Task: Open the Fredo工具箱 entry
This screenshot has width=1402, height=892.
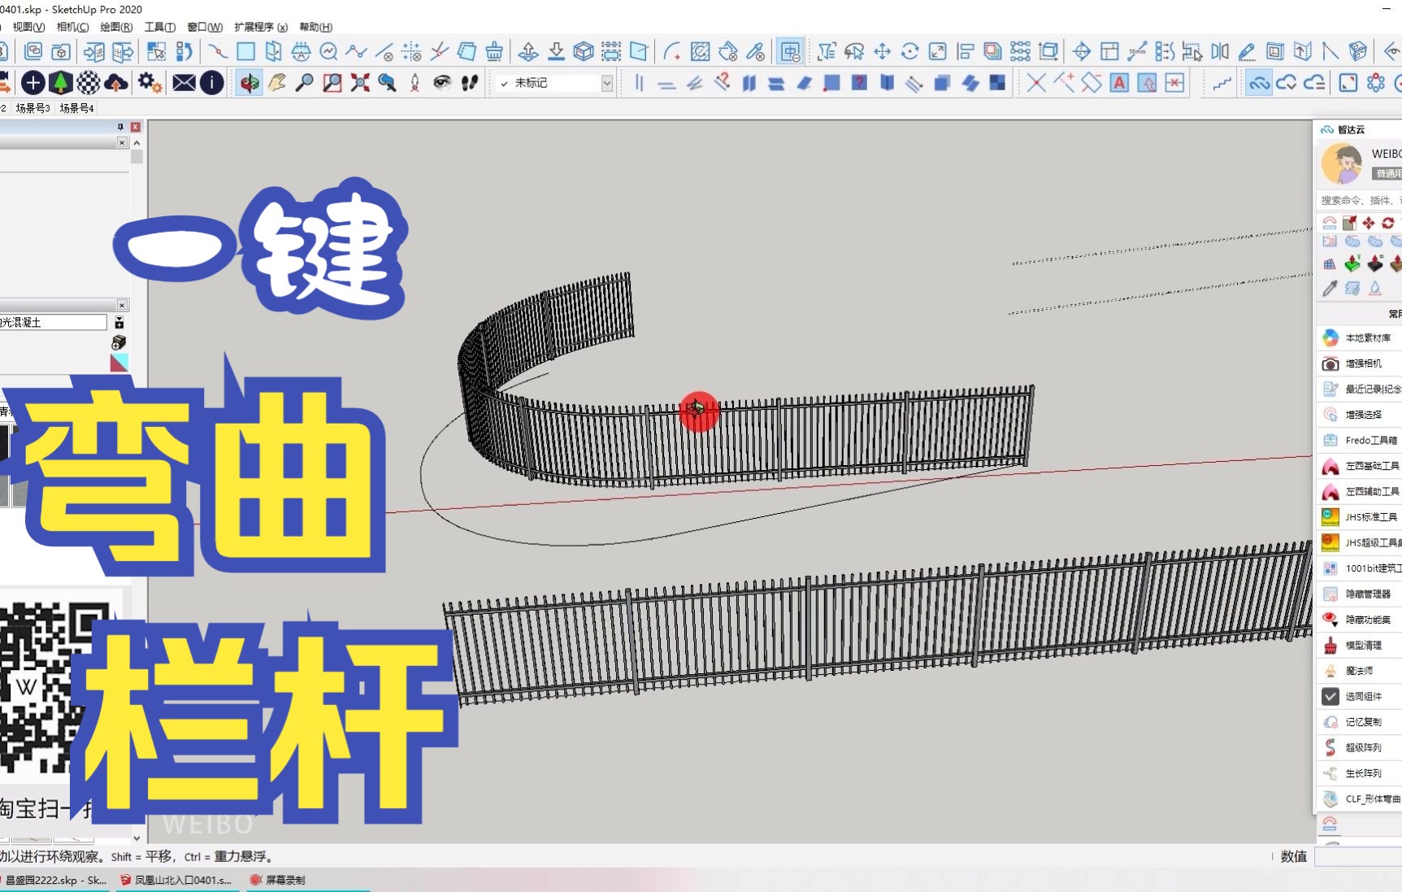Action: [1359, 440]
